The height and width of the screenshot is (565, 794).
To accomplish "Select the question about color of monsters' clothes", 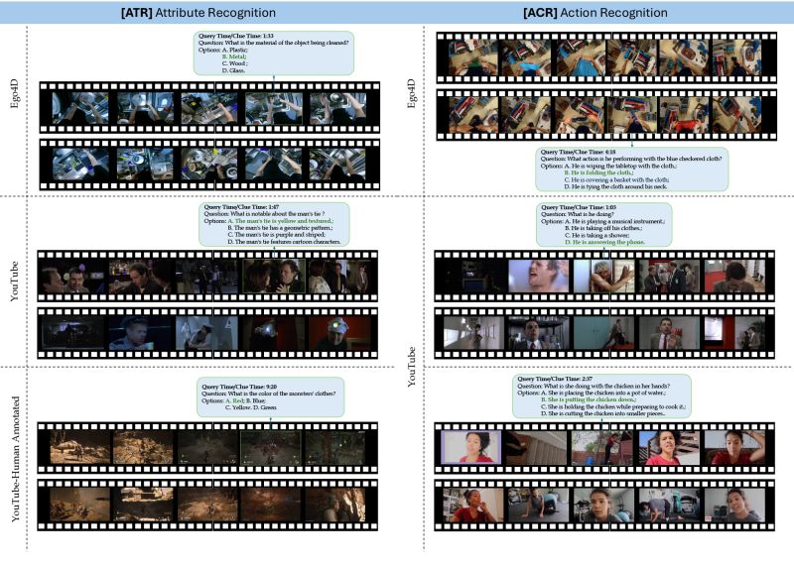I will coord(269,394).
